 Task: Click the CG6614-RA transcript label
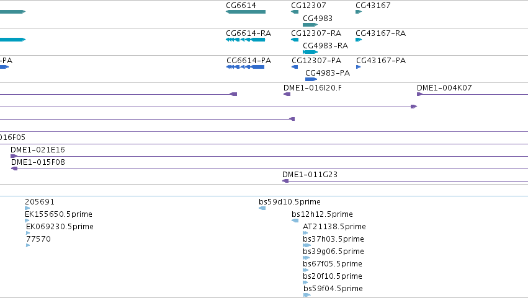click(249, 33)
